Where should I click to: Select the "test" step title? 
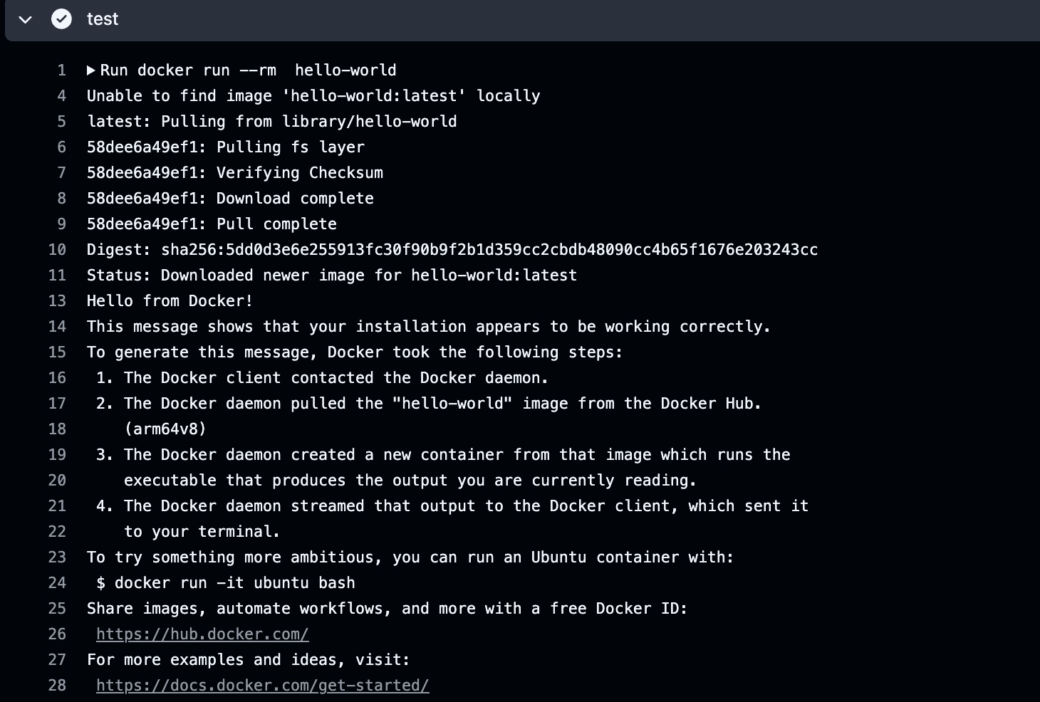(103, 19)
